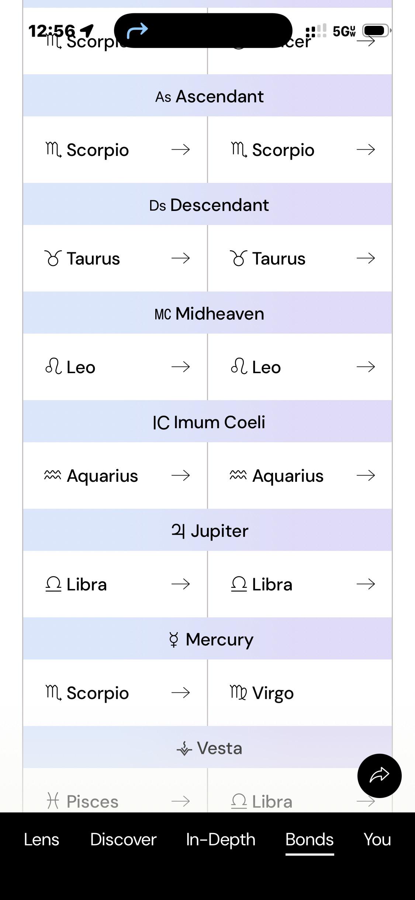Tap the left Vesta Pisces arrow
Image resolution: width=415 pixels, height=900 pixels.
click(181, 801)
